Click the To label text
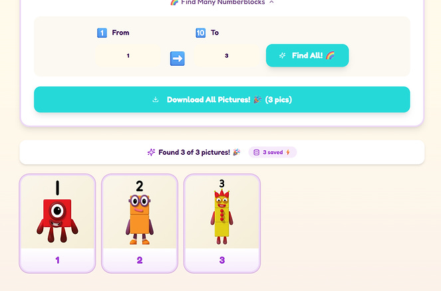441x291 pixels. click(x=215, y=33)
